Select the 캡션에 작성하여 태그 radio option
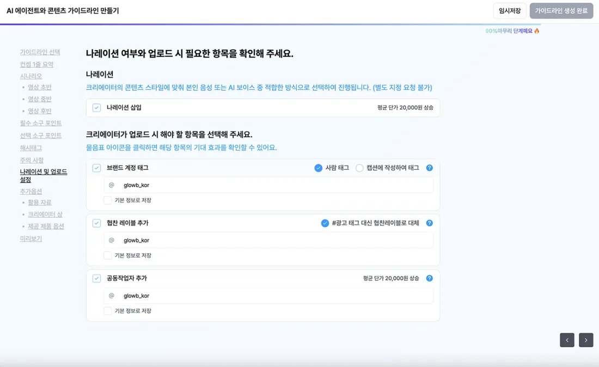Viewport: 599px width, 367px height. coord(359,168)
